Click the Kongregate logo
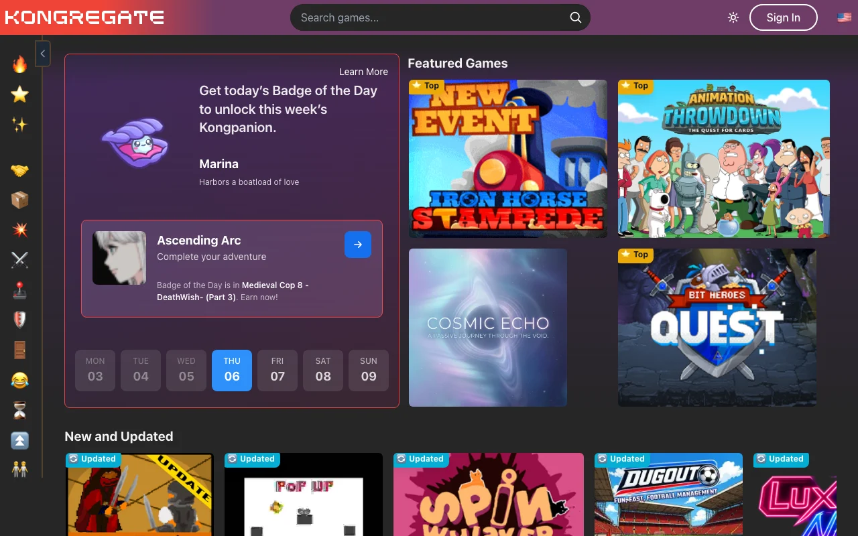The image size is (858, 536). click(84, 17)
